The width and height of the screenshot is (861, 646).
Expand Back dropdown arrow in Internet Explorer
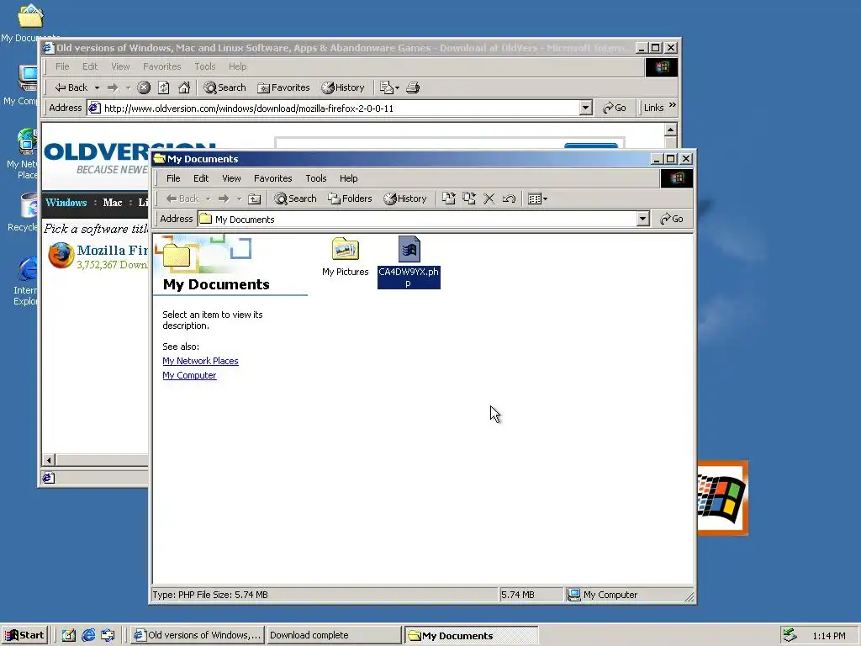point(98,87)
